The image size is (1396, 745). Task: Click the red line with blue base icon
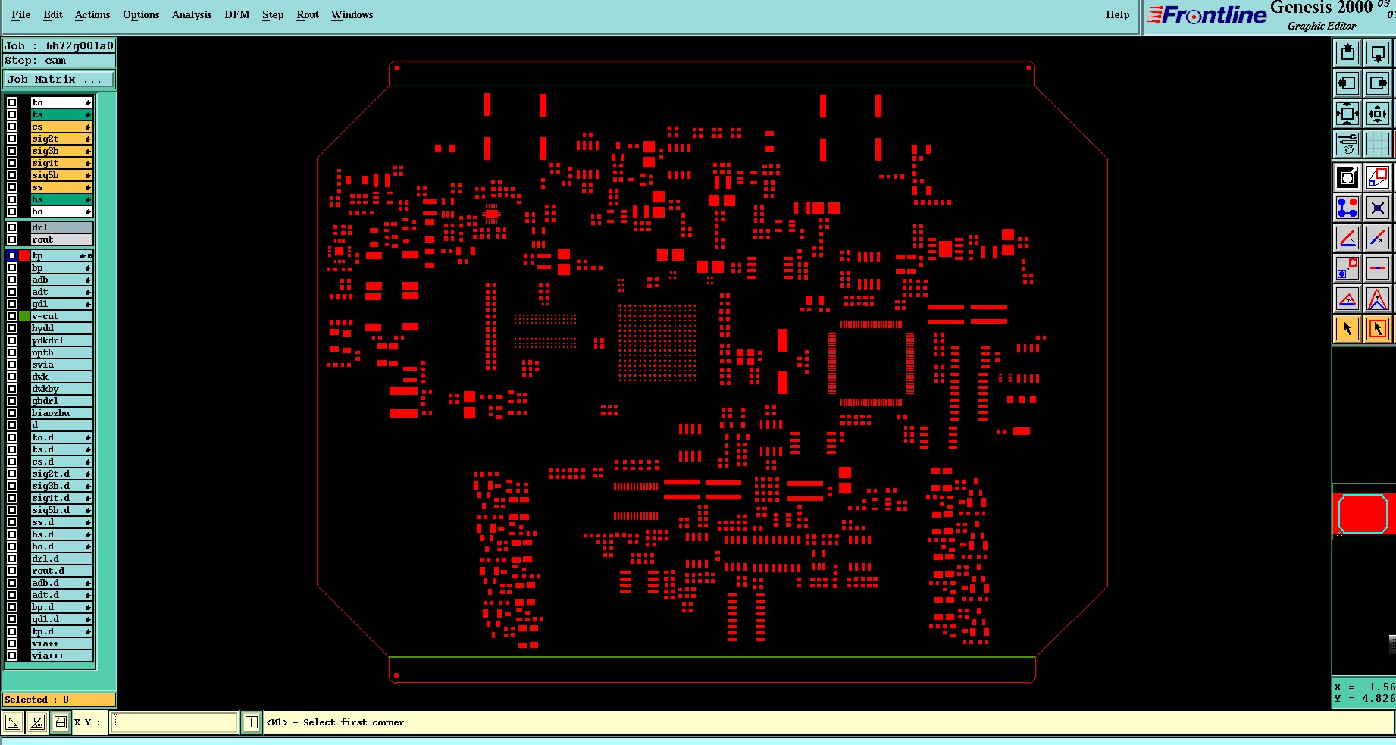1347,238
